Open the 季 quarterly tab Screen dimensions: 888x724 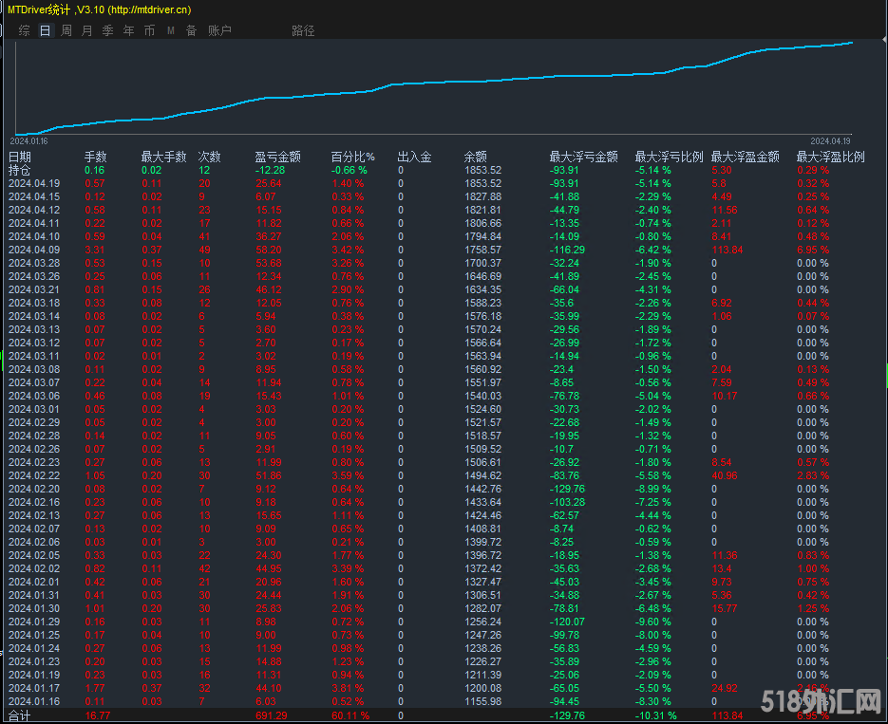[x=107, y=30]
